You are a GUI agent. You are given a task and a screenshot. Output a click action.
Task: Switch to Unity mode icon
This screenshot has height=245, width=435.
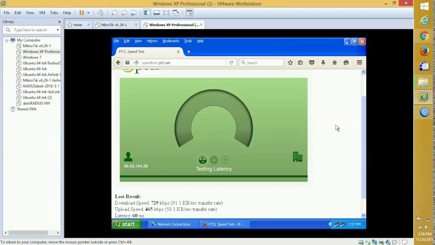pyautogui.click(x=176, y=13)
